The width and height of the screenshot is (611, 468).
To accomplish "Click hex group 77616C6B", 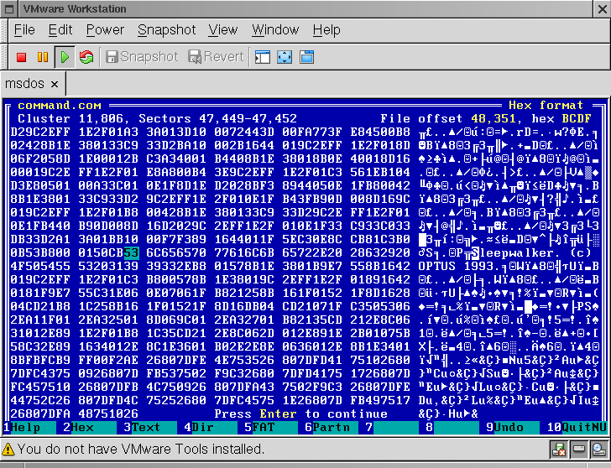I will 244,253.
